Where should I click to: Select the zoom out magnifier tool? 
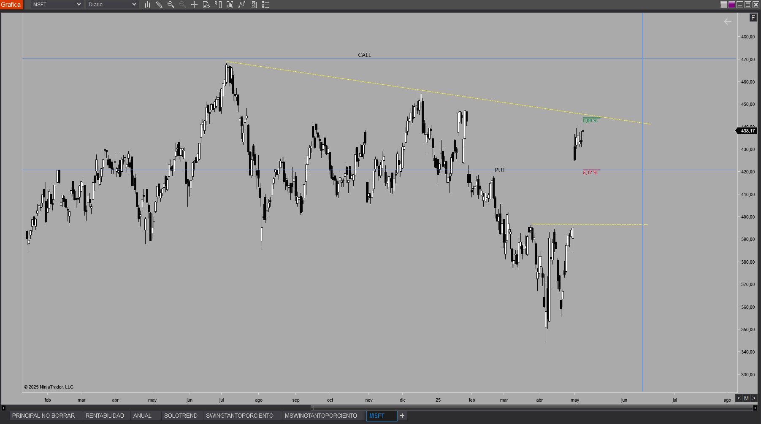tap(183, 5)
